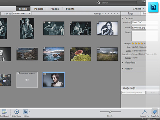The height and width of the screenshot is (120, 160).
Task: Set rating filter to fifth star
Action: point(117,14)
